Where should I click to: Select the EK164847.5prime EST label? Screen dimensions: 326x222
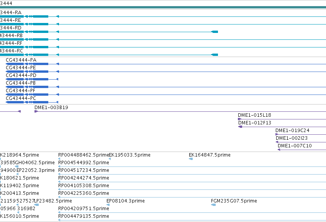pyautogui.click(x=210, y=155)
